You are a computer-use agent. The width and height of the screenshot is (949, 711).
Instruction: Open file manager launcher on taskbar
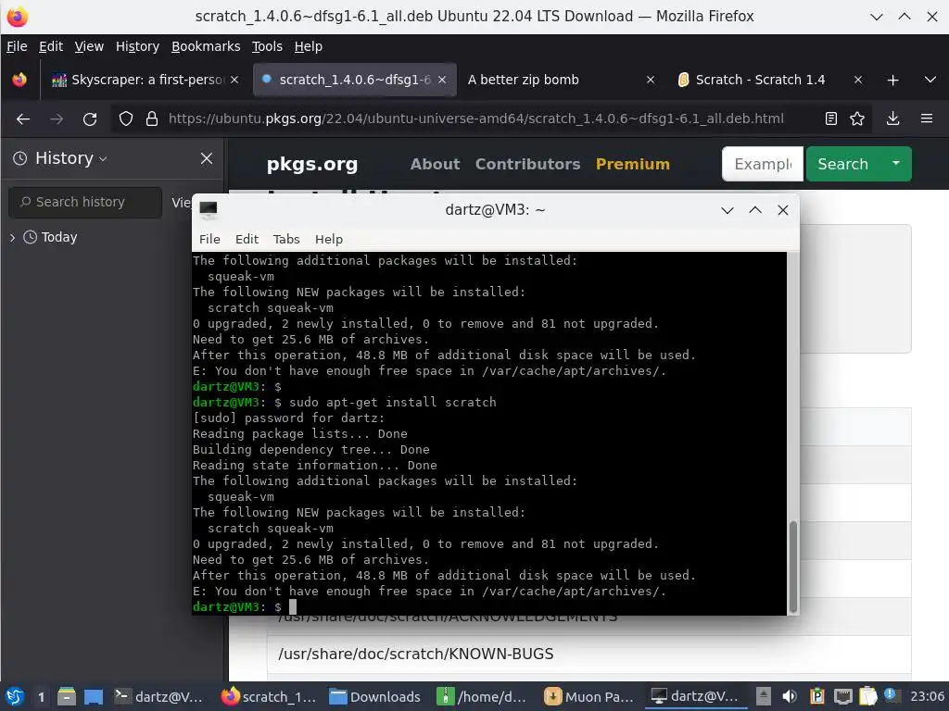67,696
